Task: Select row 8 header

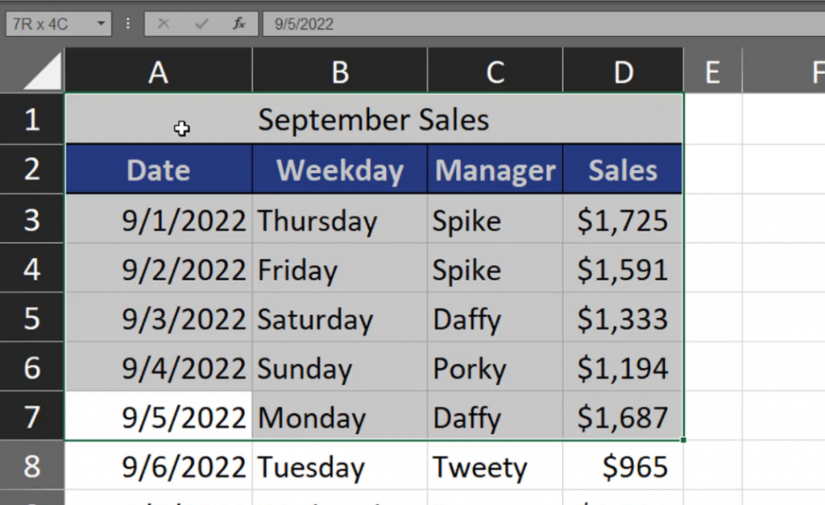Action: pos(32,467)
